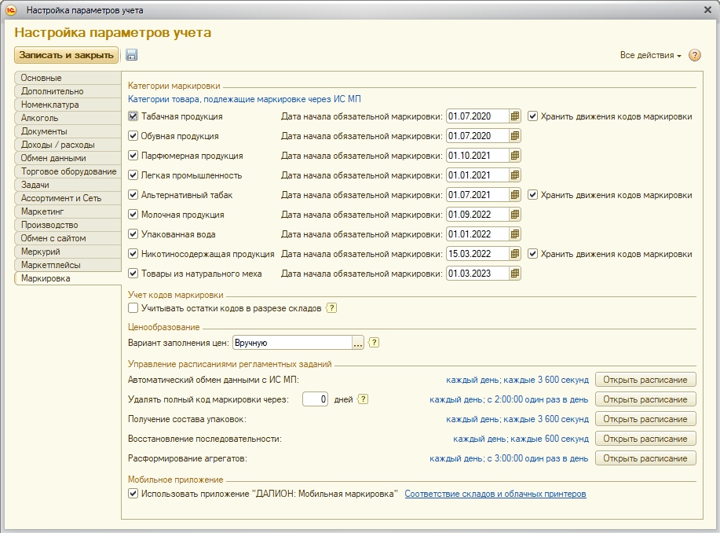720x533 pixels.
Task: Open calendar for Обувная продукция date
Action: coord(515,136)
